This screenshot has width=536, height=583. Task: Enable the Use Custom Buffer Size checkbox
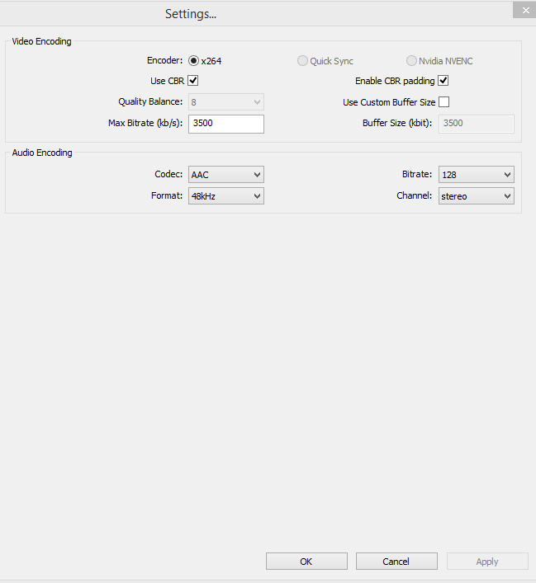click(x=444, y=102)
